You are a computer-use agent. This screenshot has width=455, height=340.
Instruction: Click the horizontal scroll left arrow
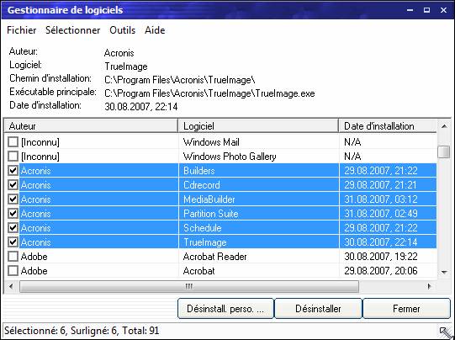[x=11, y=286]
